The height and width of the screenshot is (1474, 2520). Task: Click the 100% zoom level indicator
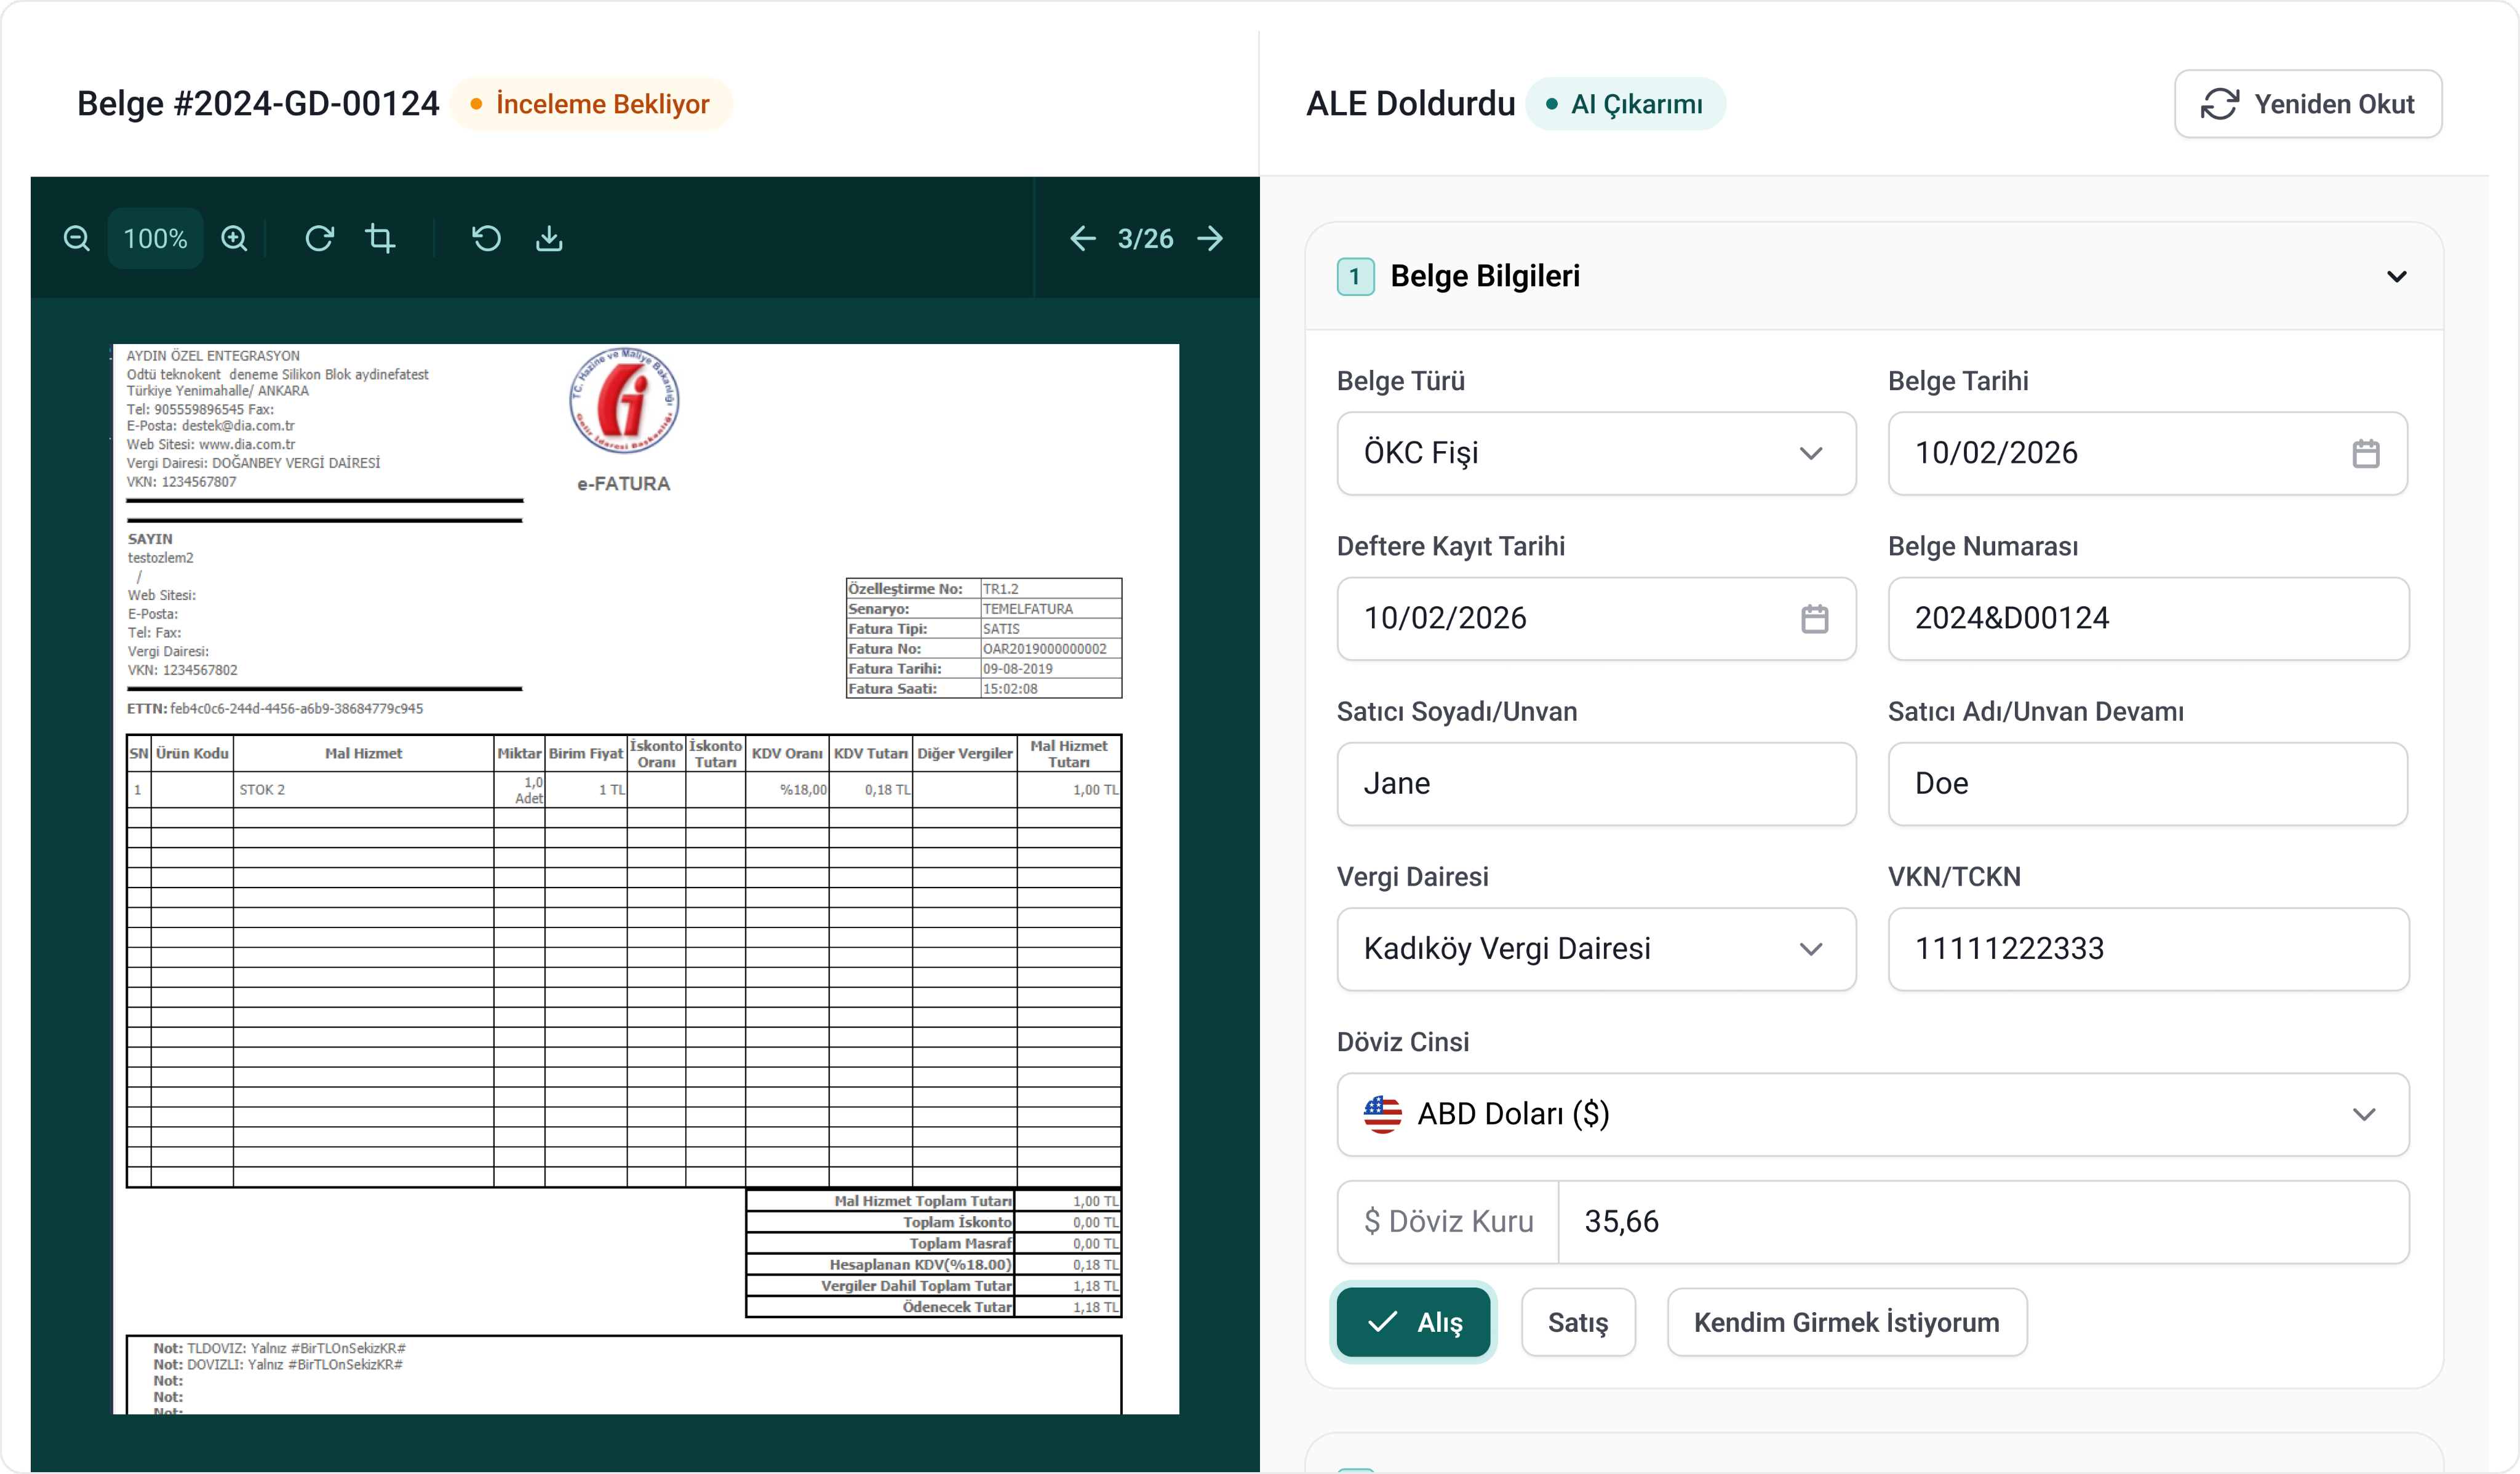[155, 238]
